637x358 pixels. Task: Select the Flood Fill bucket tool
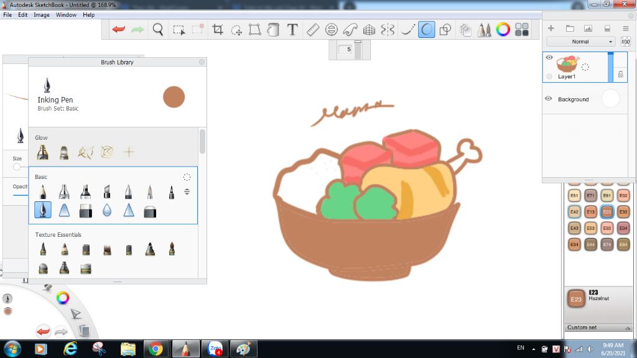click(274, 29)
